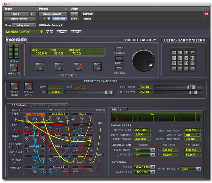
Task: Click the FUNCTION hardware button
Action: (x=119, y=68)
